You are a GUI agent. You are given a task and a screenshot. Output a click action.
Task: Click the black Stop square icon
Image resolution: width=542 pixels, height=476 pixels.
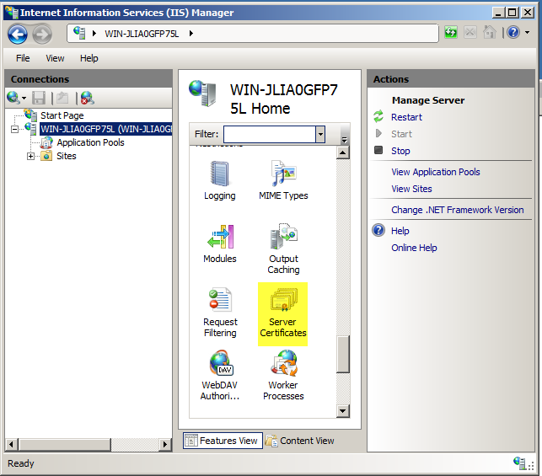pos(378,150)
